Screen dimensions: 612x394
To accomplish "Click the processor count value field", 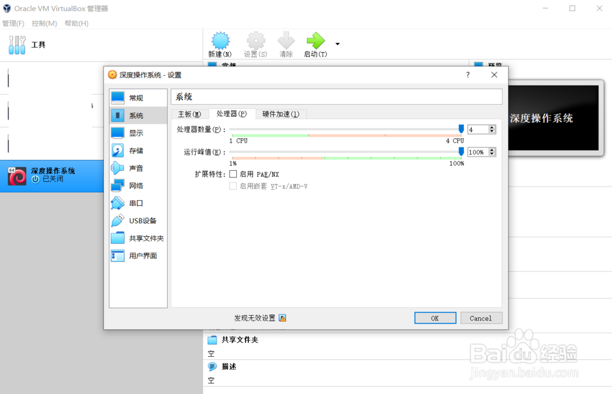I will click(x=478, y=130).
